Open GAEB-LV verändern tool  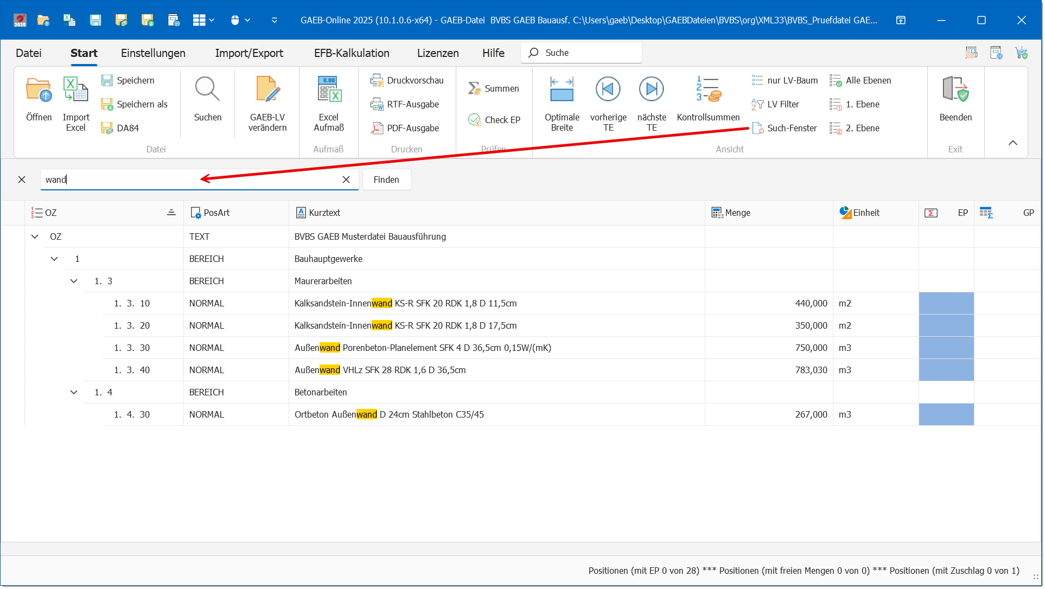[267, 90]
